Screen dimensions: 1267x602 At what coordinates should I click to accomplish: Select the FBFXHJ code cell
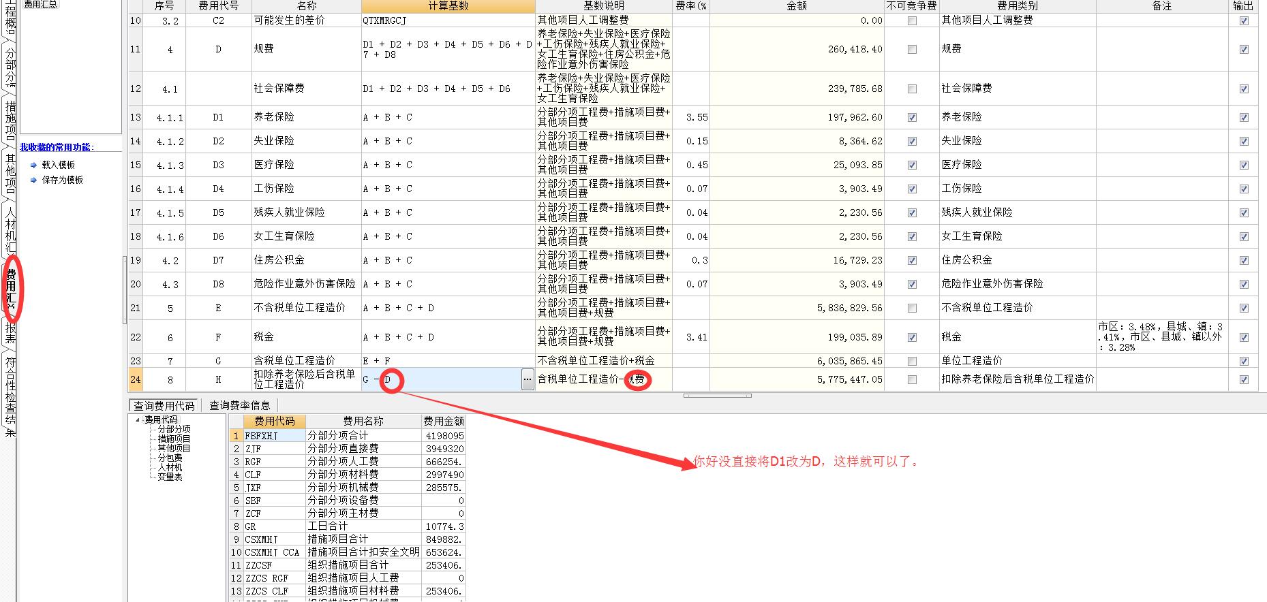coord(275,435)
